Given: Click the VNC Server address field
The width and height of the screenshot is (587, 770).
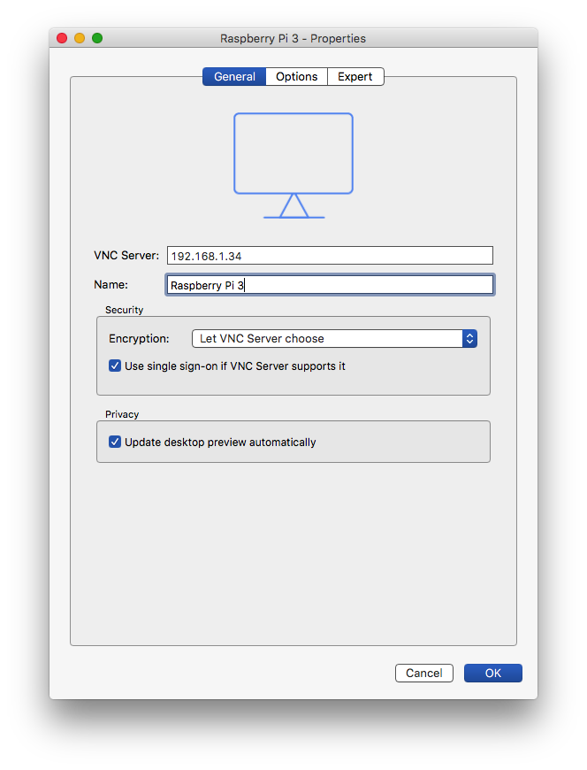Looking at the screenshot, I should (330, 256).
